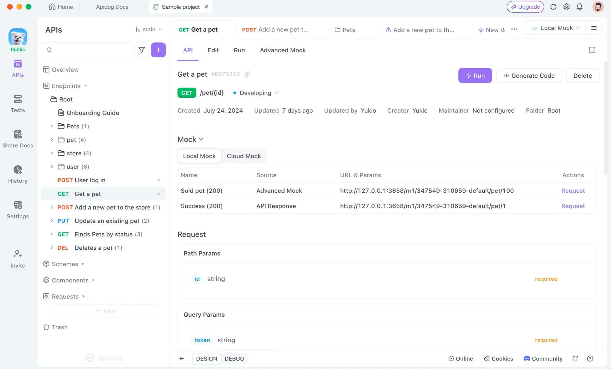The width and height of the screenshot is (611, 369).
Task: Toggle the right side panel layout icon
Action: point(592,50)
